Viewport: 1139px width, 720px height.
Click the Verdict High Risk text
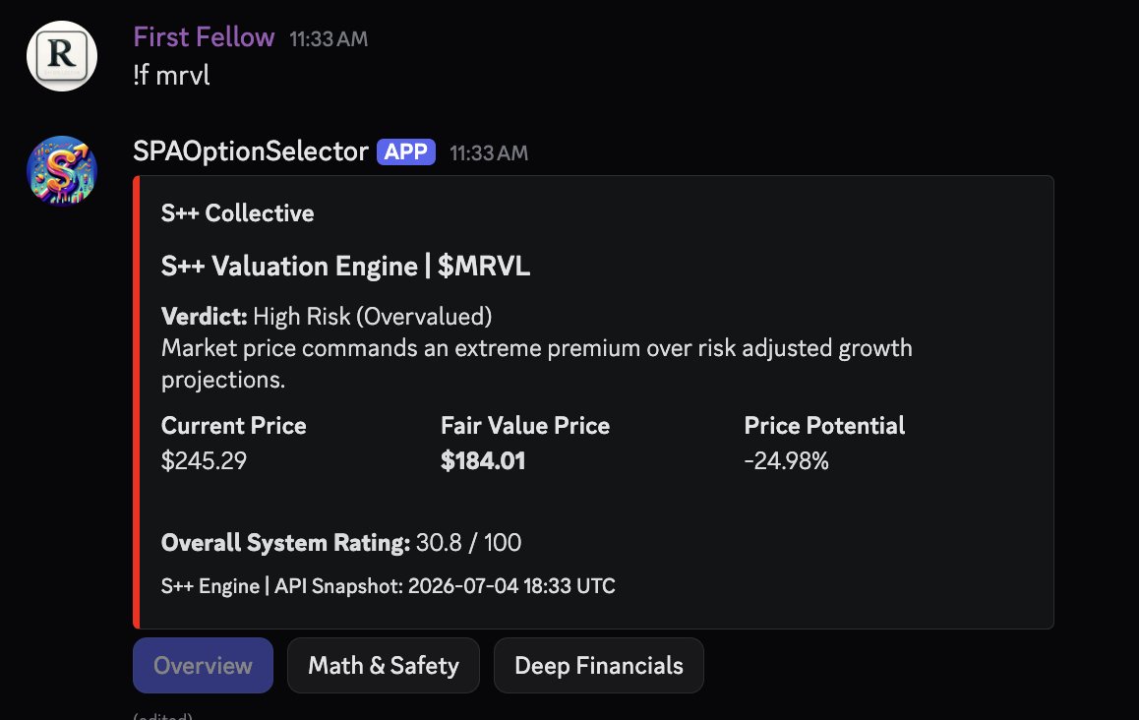tap(327, 317)
